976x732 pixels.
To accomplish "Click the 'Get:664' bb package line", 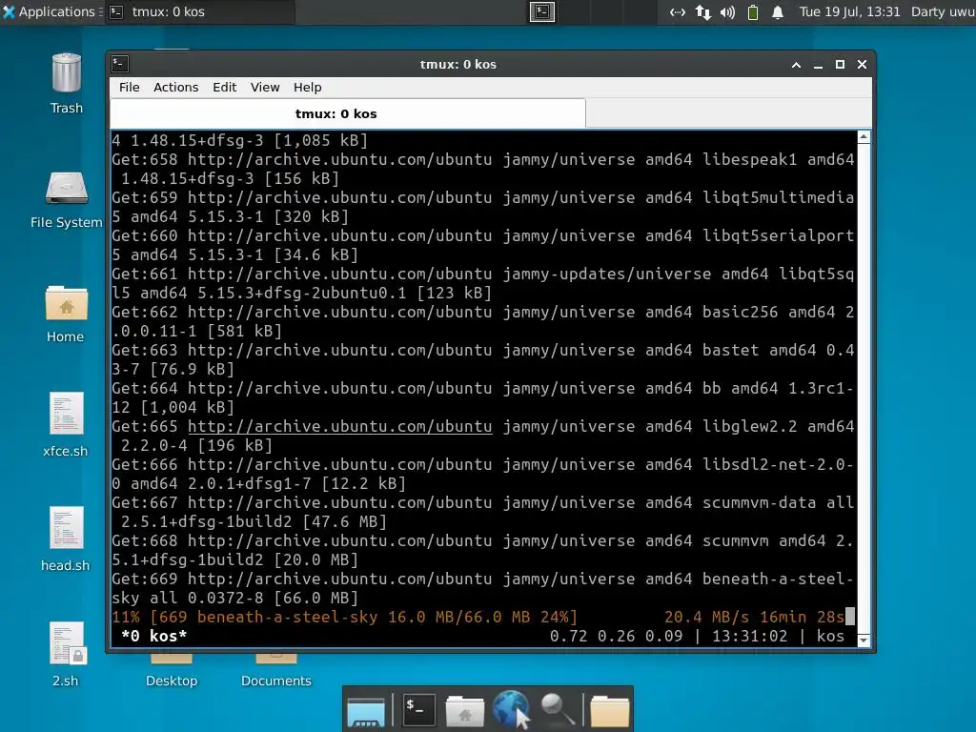I will tap(483, 397).
